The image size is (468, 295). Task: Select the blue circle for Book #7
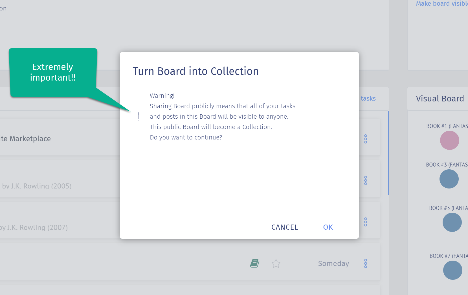(x=452, y=270)
